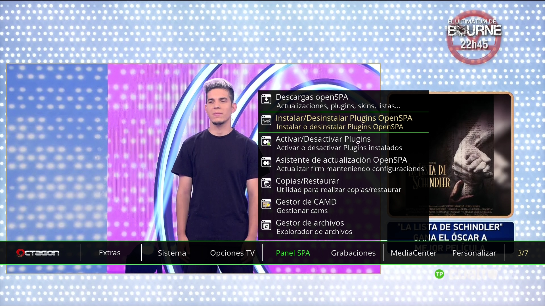Go to the MediaCenter tab
The width and height of the screenshot is (545, 306).
point(414,253)
